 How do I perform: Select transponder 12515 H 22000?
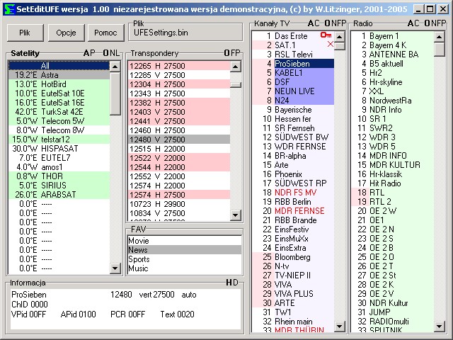(x=156, y=148)
